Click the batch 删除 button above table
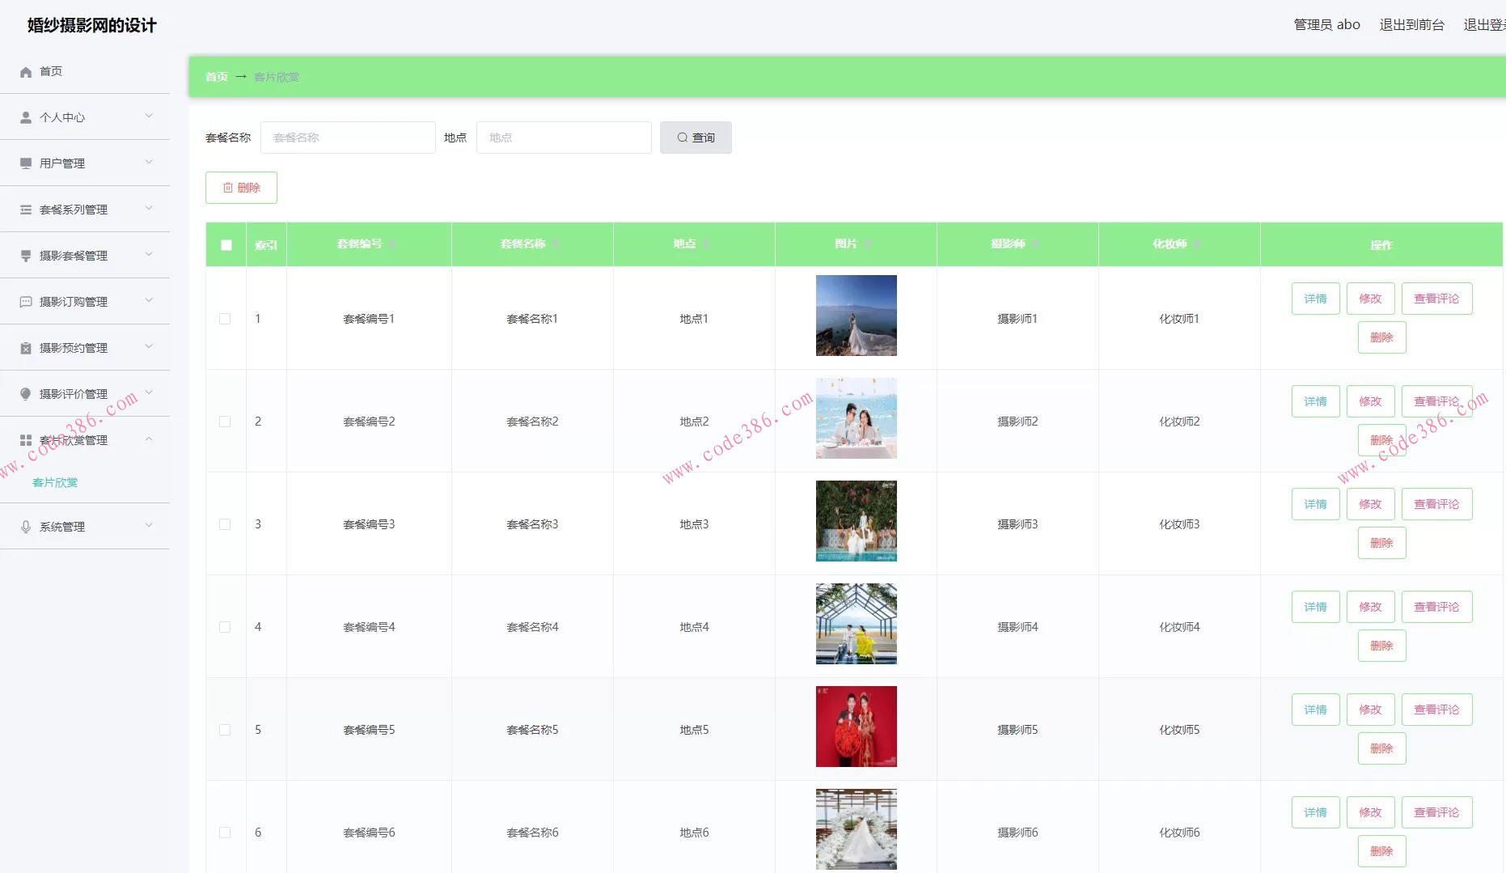The height and width of the screenshot is (873, 1506). pyautogui.click(x=241, y=188)
